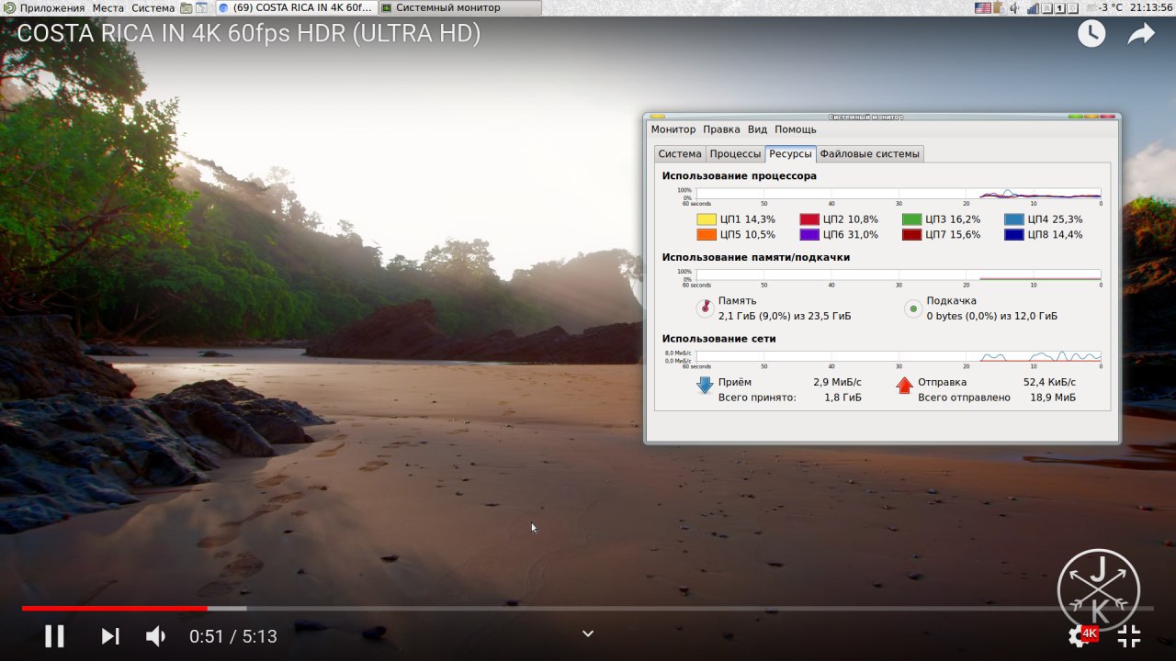The width and height of the screenshot is (1176, 661).
Task: Switch to the Файловые системы tab
Action: tap(869, 153)
